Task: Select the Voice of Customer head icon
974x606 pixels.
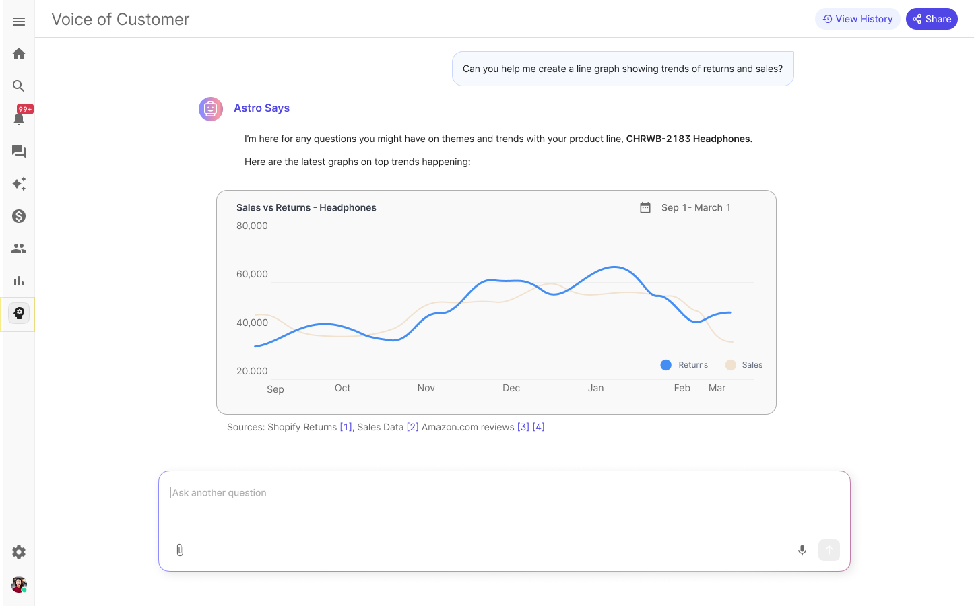Action: [x=19, y=313]
